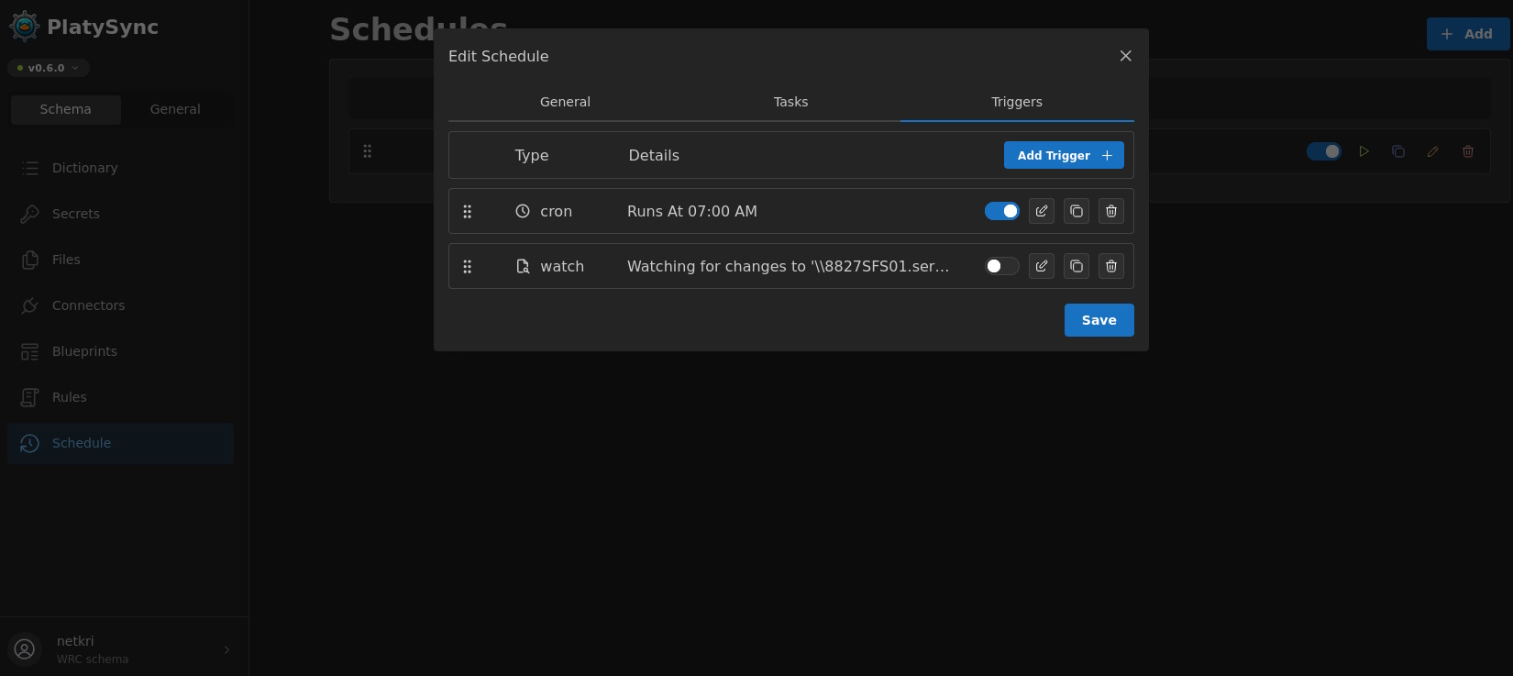Image resolution: width=1513 pixels, height=676 pixels.
Task: Click the 'Runs At 07:00 AM' text
Action: (692, 211)
